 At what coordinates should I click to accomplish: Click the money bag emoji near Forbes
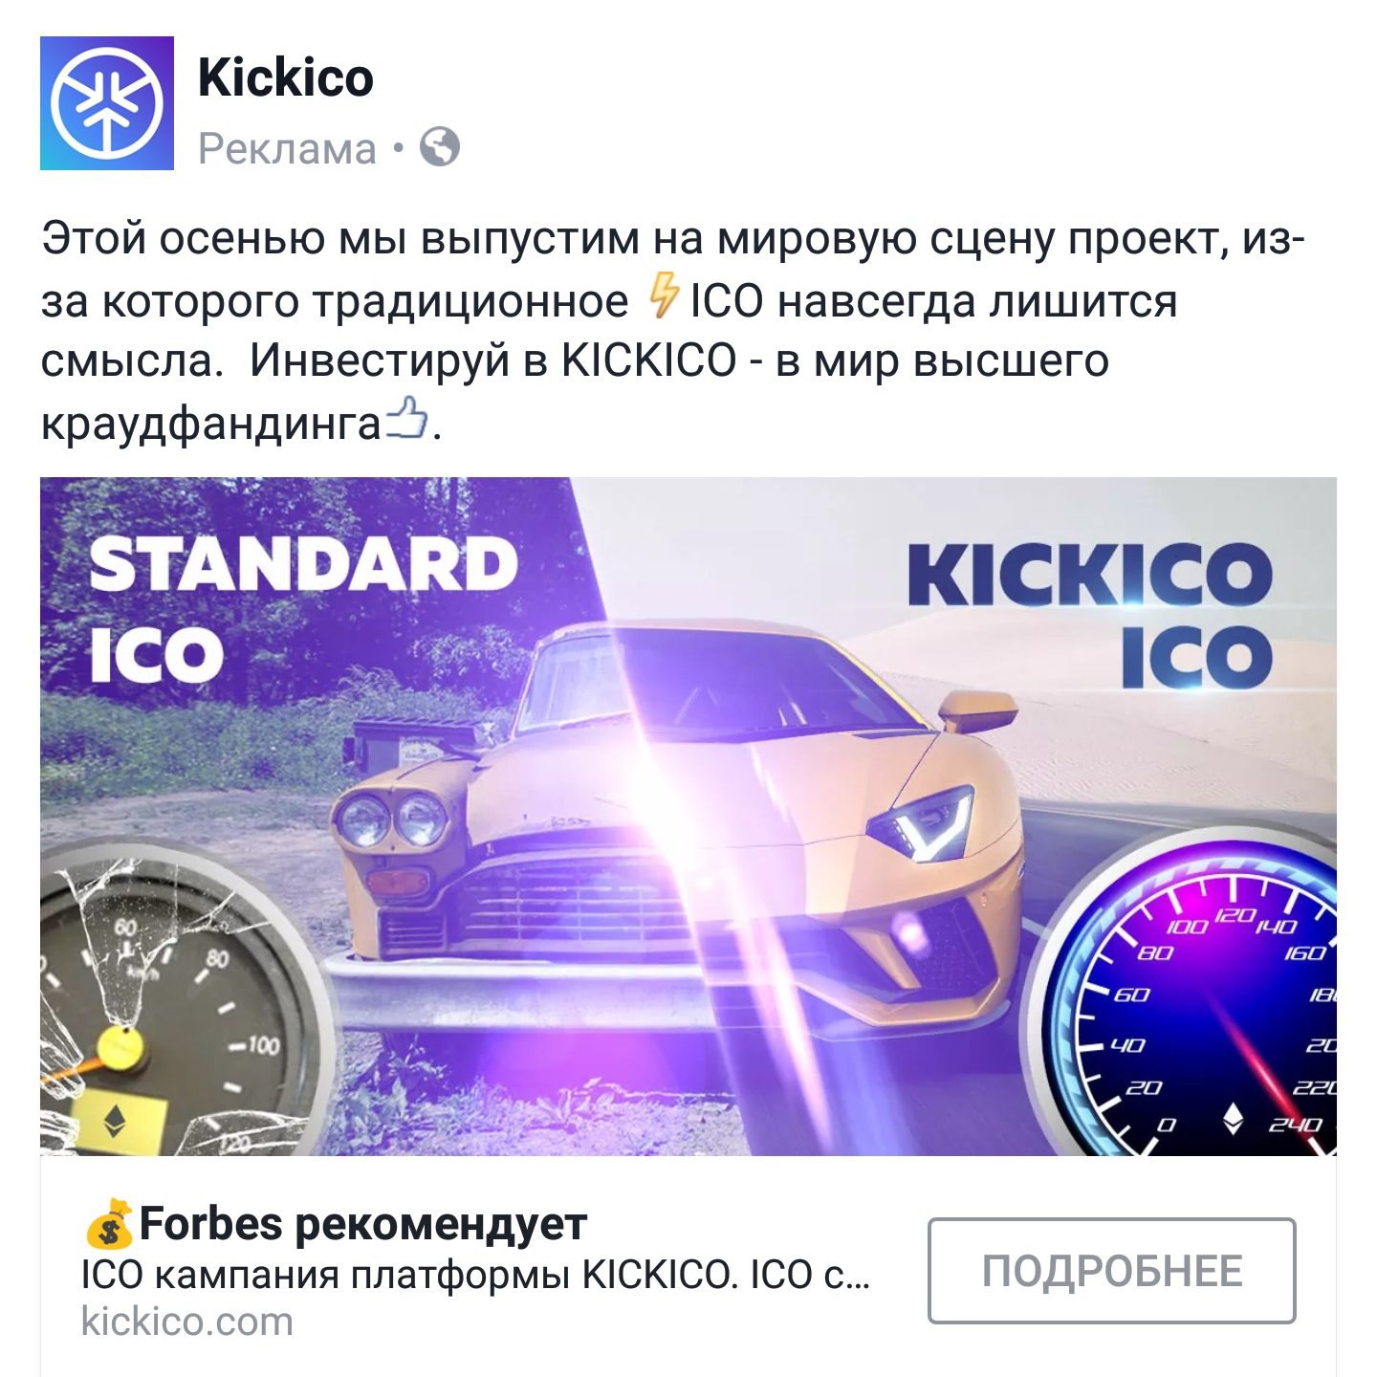(108, 1225)
